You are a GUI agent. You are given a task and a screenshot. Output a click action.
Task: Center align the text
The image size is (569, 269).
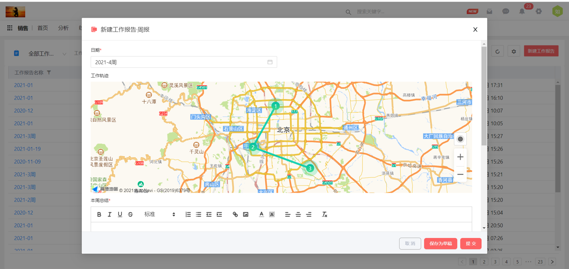tap(298, 214)
